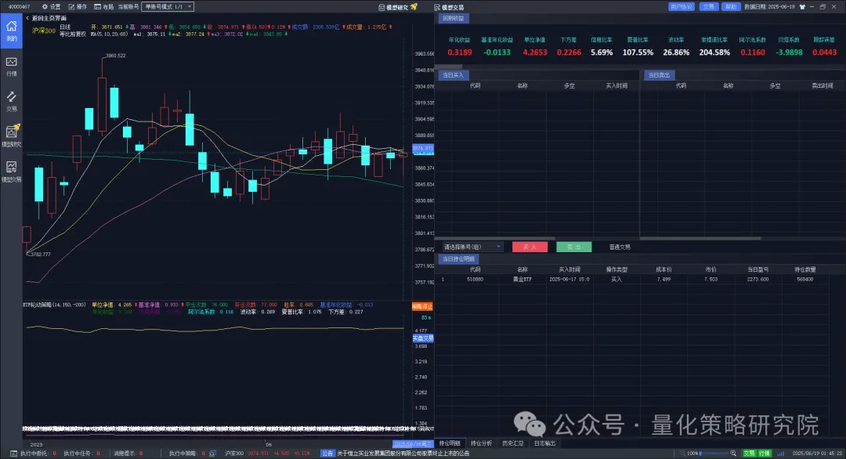Open the 模型交易 sidebar icon
This screenshot has height=459, width=846.
tap(11, 172)
